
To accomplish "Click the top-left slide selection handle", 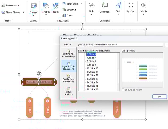I will 19,29.
